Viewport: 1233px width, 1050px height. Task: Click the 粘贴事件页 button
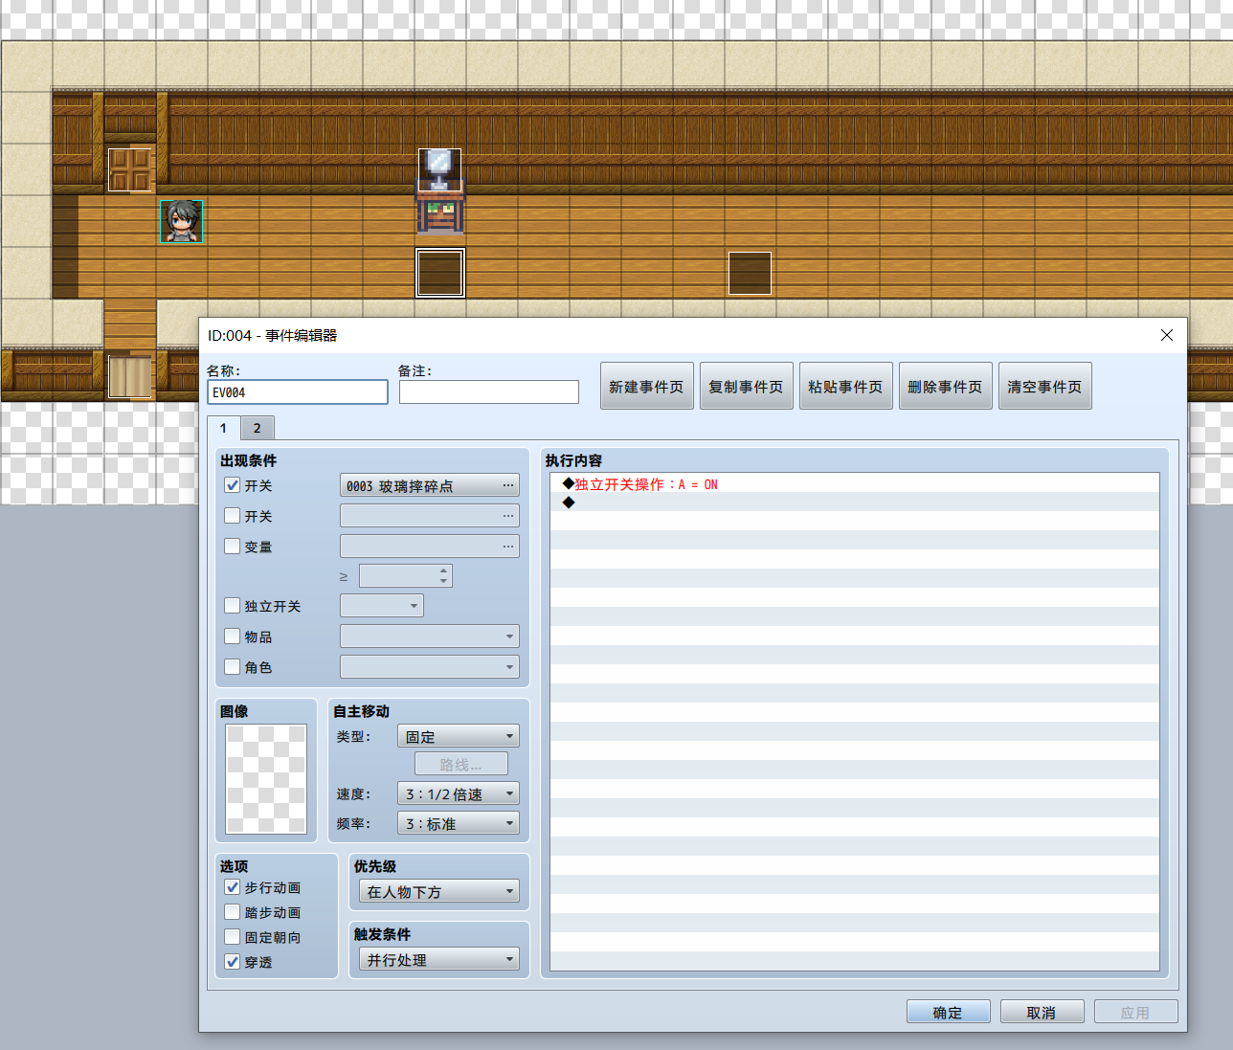tap(846, 386)
